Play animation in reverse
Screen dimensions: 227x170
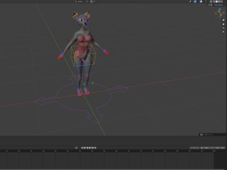87,148
